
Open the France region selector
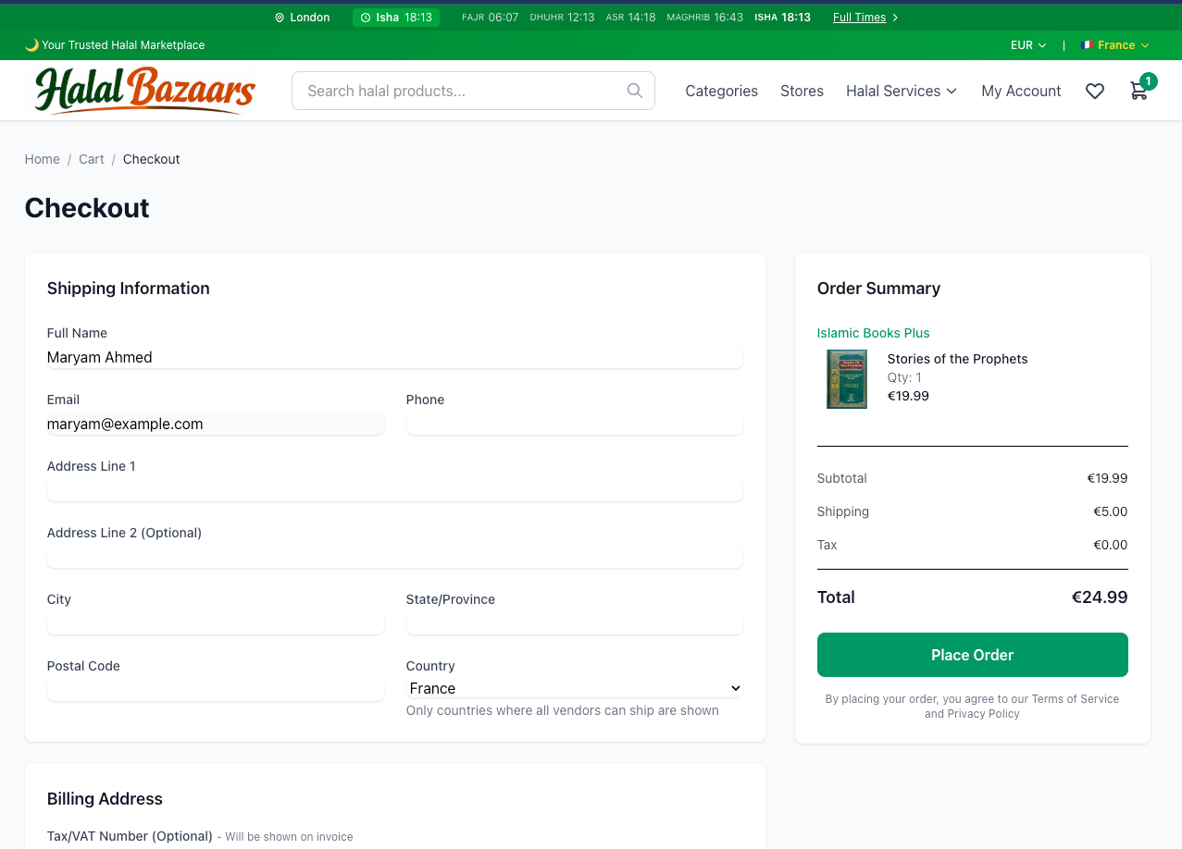(1115, 45)
